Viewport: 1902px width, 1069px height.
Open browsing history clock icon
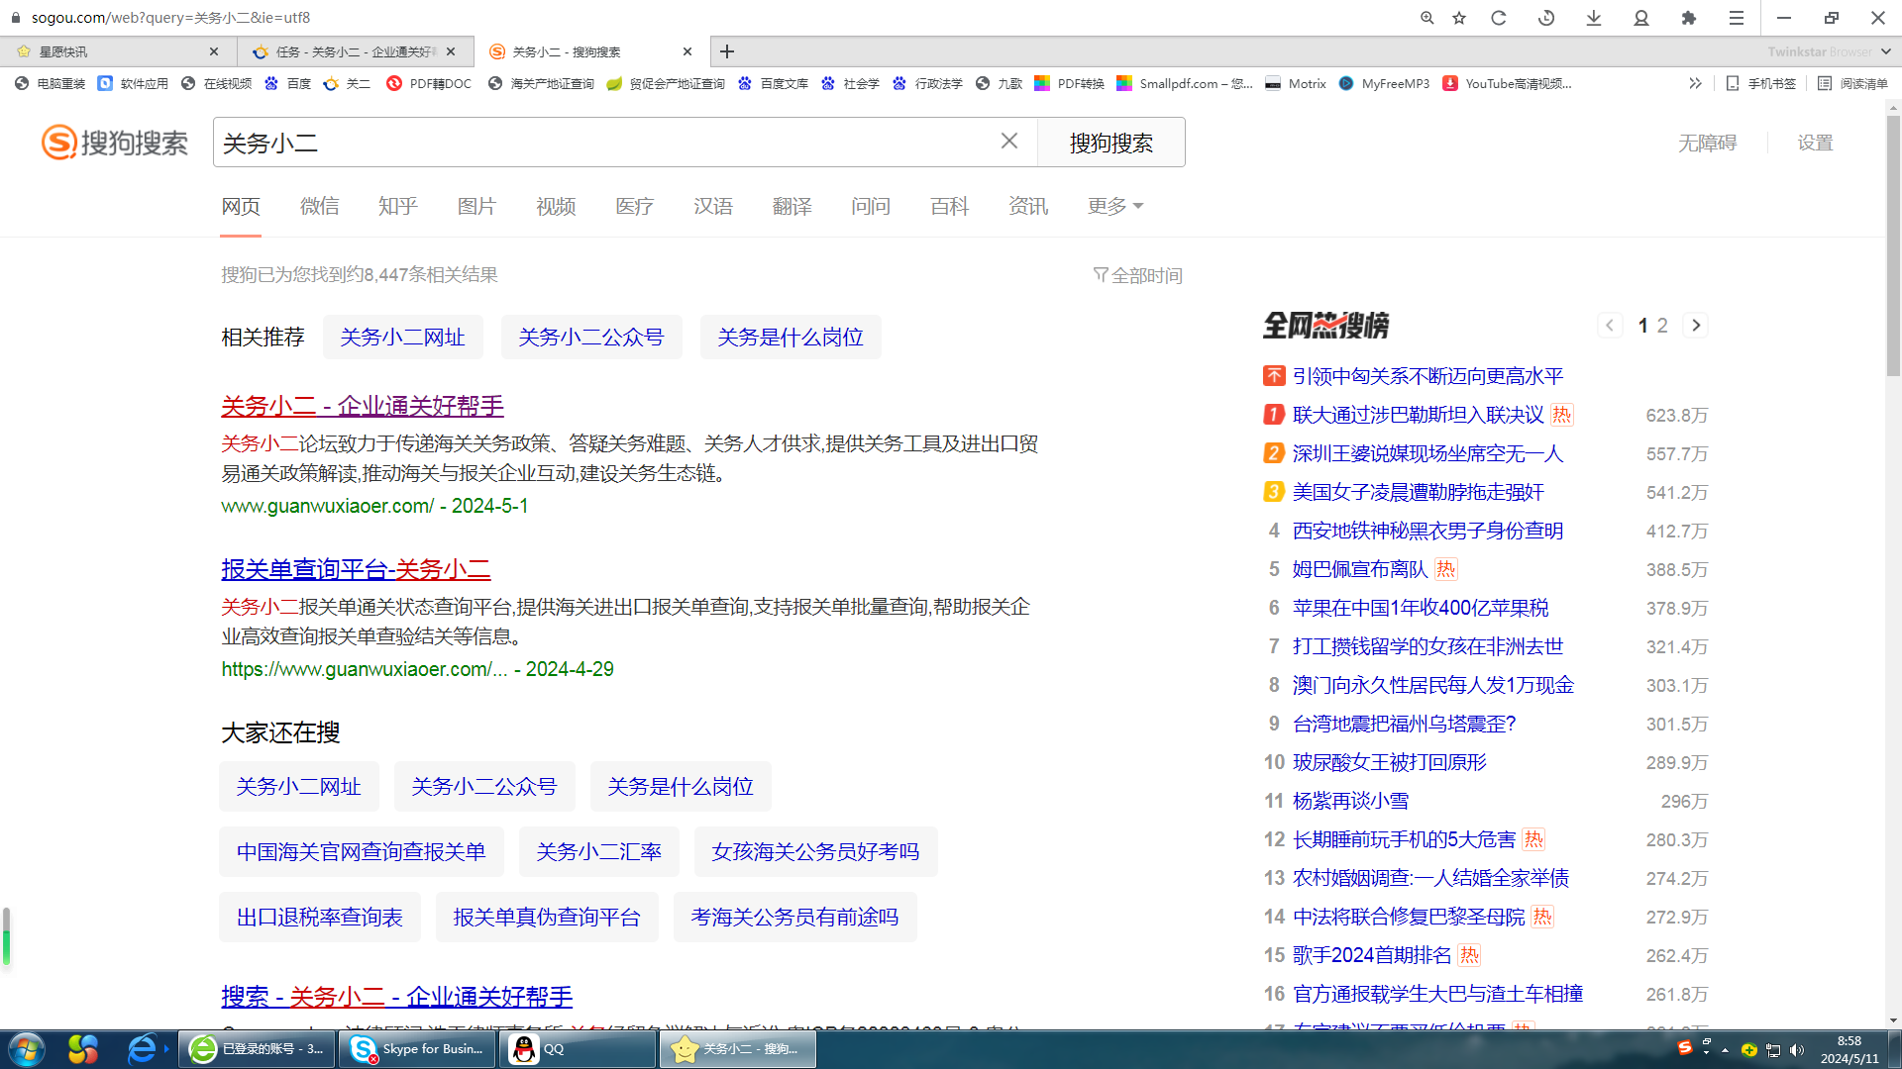click(x=1546, y=18)
